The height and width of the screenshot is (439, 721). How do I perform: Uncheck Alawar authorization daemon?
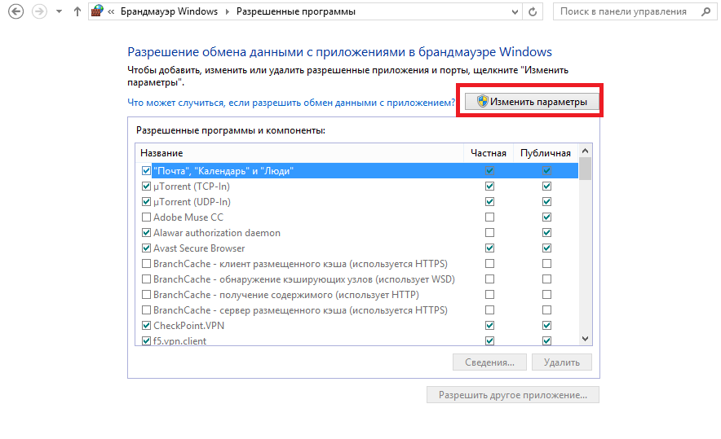(146, 233)
